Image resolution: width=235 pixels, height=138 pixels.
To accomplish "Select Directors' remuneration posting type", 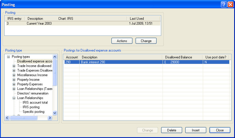I will pyautogui.click(x=33, y=93).
